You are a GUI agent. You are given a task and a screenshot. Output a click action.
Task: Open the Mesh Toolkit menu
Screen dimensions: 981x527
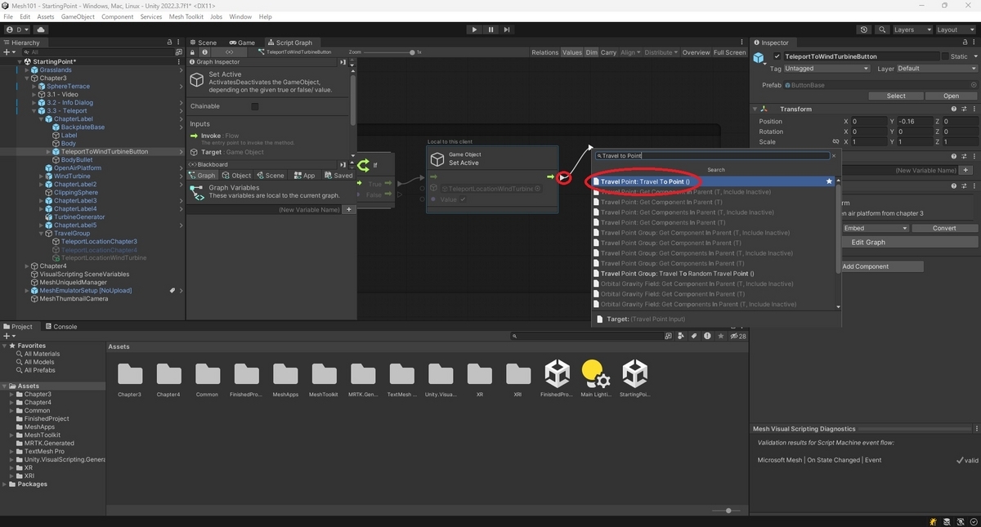coord(186,16)
